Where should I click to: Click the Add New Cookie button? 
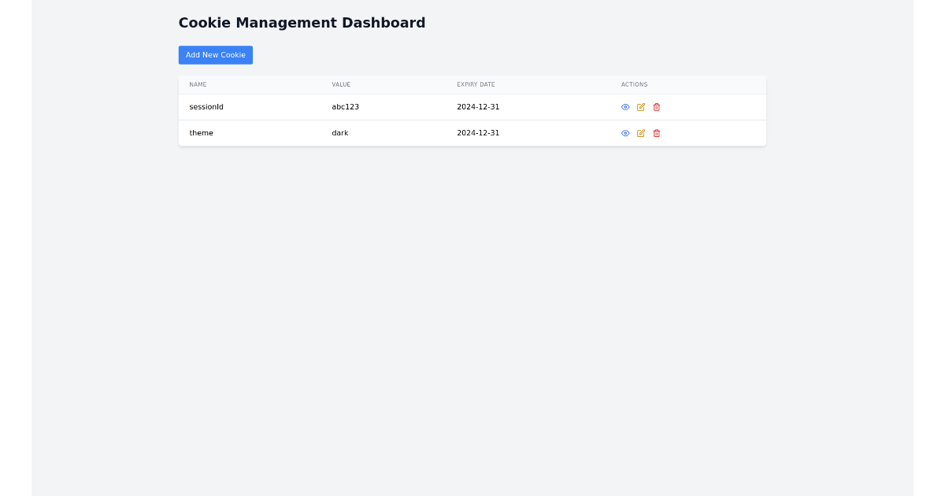215,55
